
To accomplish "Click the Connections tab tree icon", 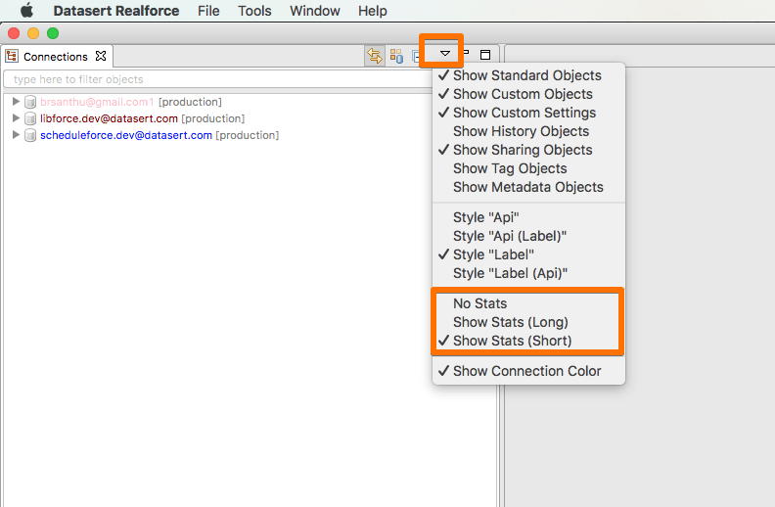I will 12,56.
